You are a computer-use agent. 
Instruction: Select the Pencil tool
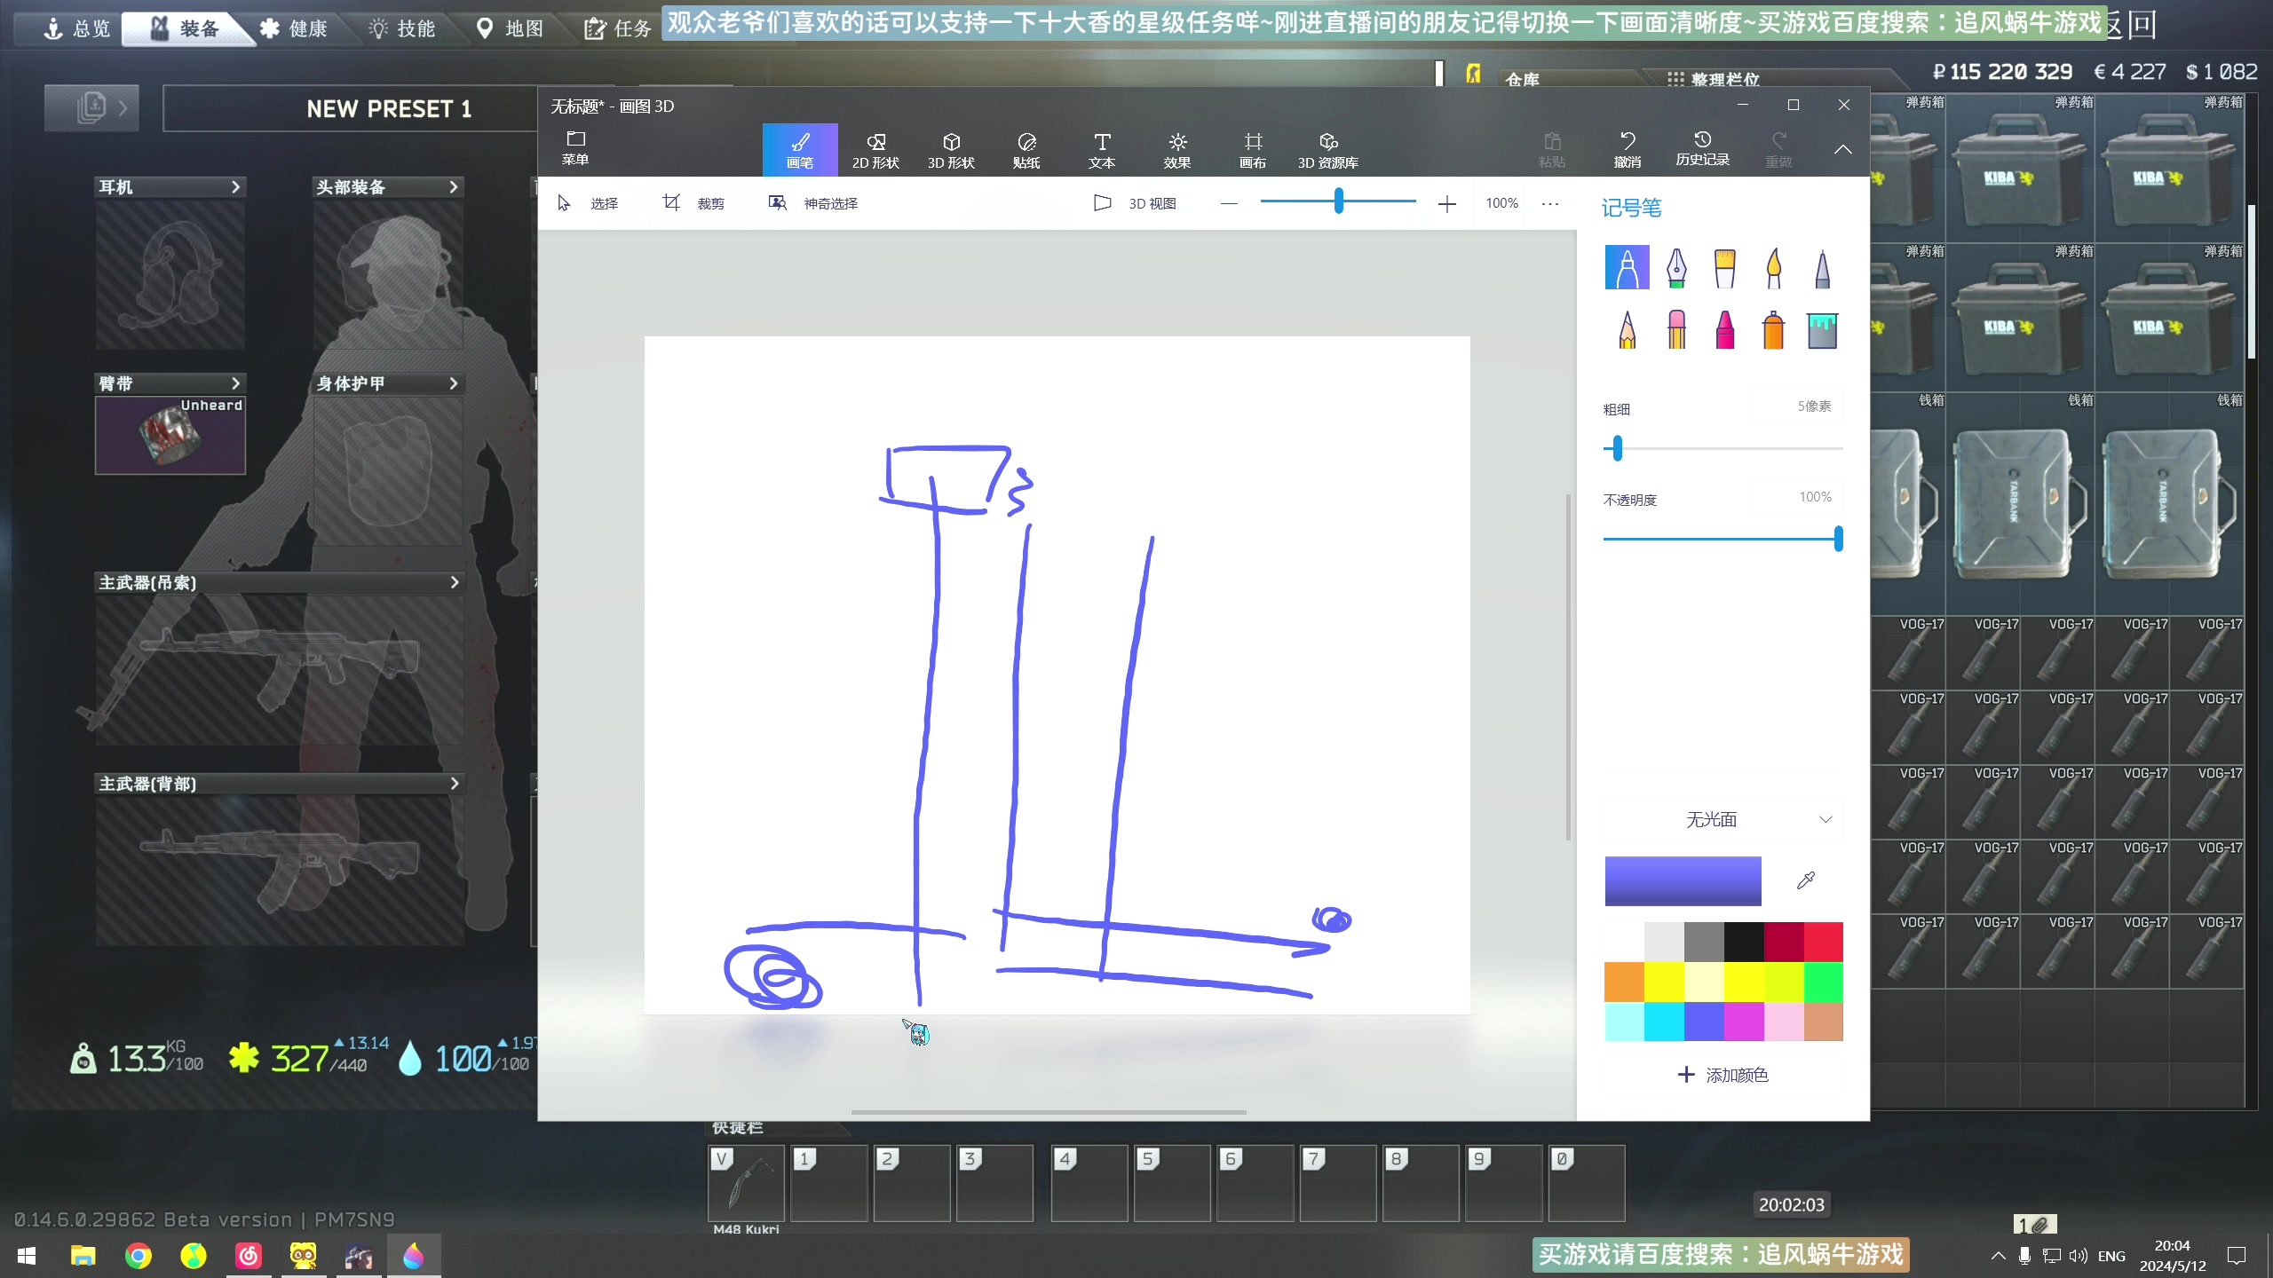pos(1627,329)
